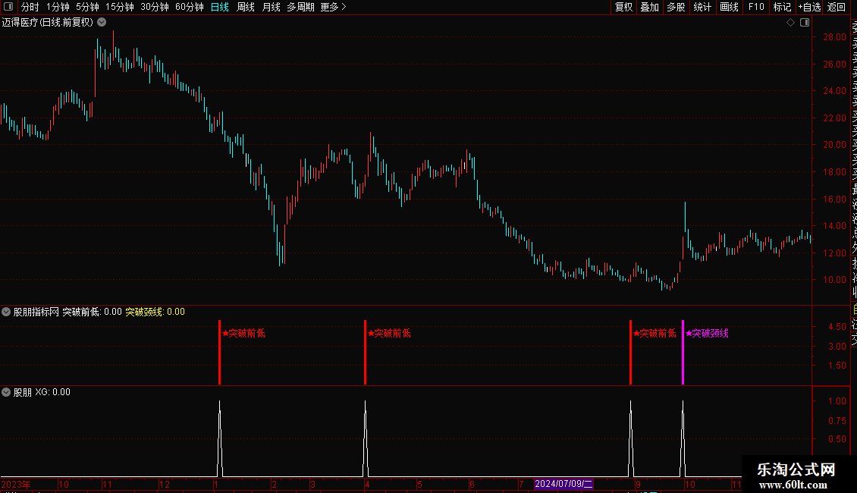Select the 60分钟 period tab
Viewport: 857px width, 493px height.
[x=190, y=7]
